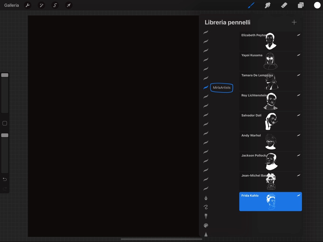Open the pen nib Inking set
This screenshot has width=323, height=242.
[206, 198]
